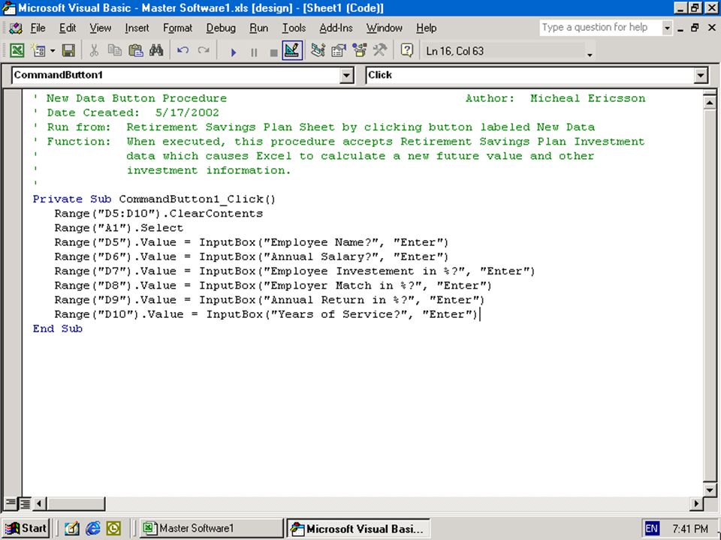Open the Format menu
The height and width of the screenshot is (540, 721).
(177, 28)
